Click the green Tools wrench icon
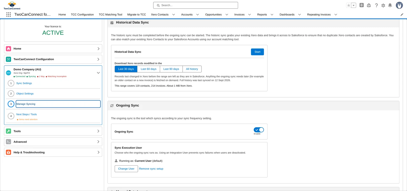Screen dimensions: 407x191 tap(8, 131)
